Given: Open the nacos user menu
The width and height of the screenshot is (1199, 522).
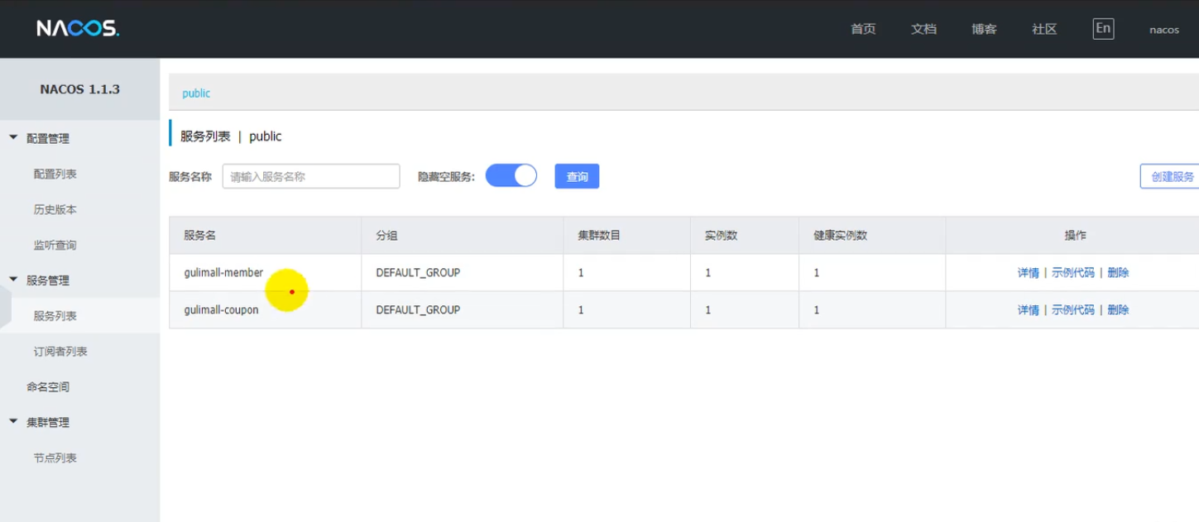Looking at the screenshot, I should [x=1164, y=30].
